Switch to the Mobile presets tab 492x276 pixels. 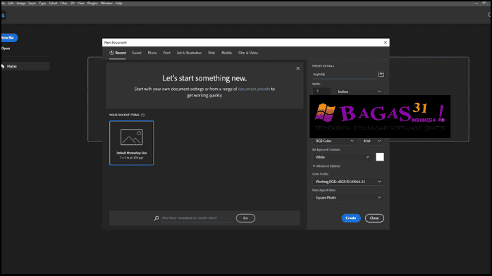pos(226,53)
